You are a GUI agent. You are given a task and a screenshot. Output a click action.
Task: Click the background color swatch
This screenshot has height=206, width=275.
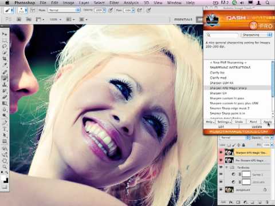tap(6, 181)
